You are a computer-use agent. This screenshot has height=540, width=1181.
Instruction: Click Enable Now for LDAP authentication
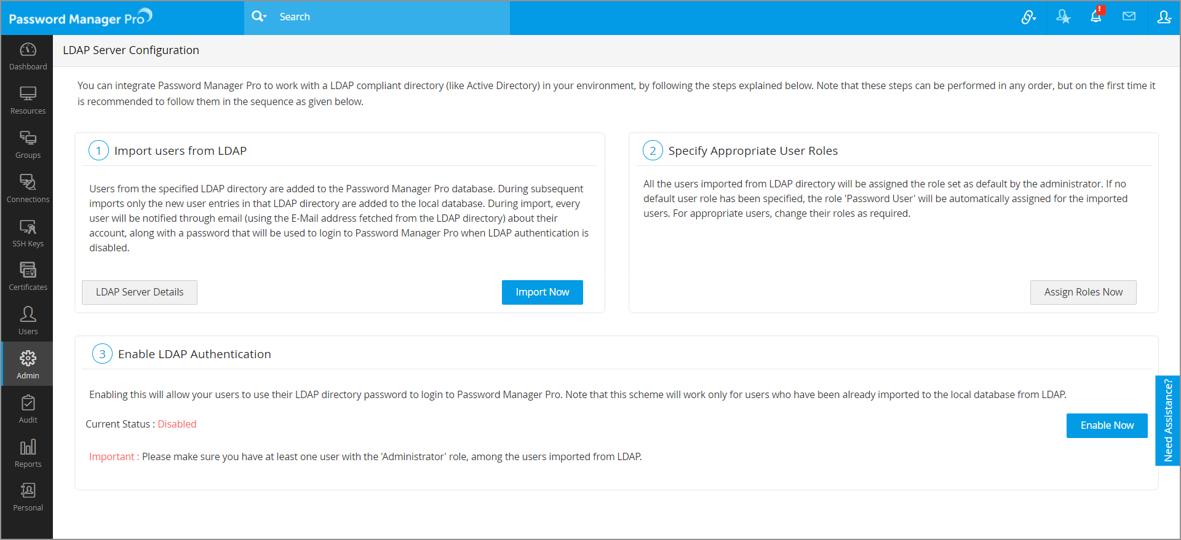[x=1107, y=426]
